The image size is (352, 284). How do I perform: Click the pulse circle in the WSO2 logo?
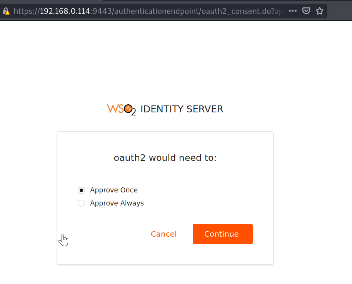[128, 109]
